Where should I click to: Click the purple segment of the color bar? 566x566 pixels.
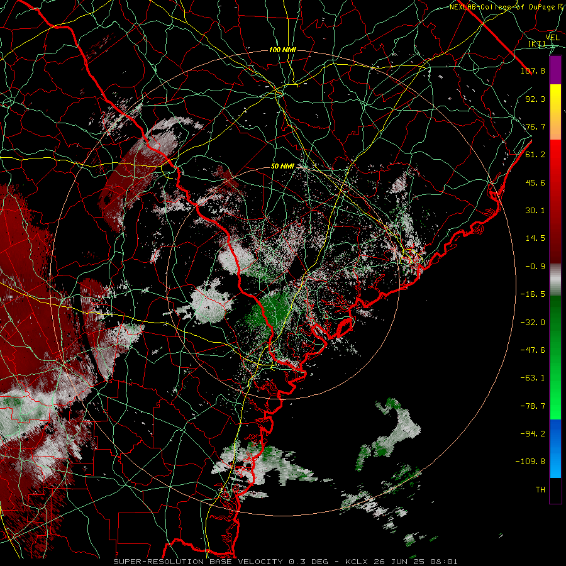[x=555, y=70]
